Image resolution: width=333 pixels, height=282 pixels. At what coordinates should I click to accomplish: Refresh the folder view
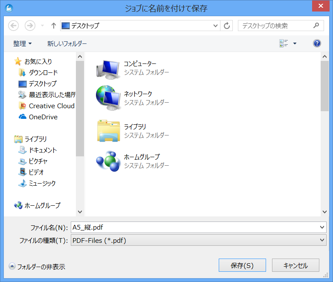click(226, 26)
